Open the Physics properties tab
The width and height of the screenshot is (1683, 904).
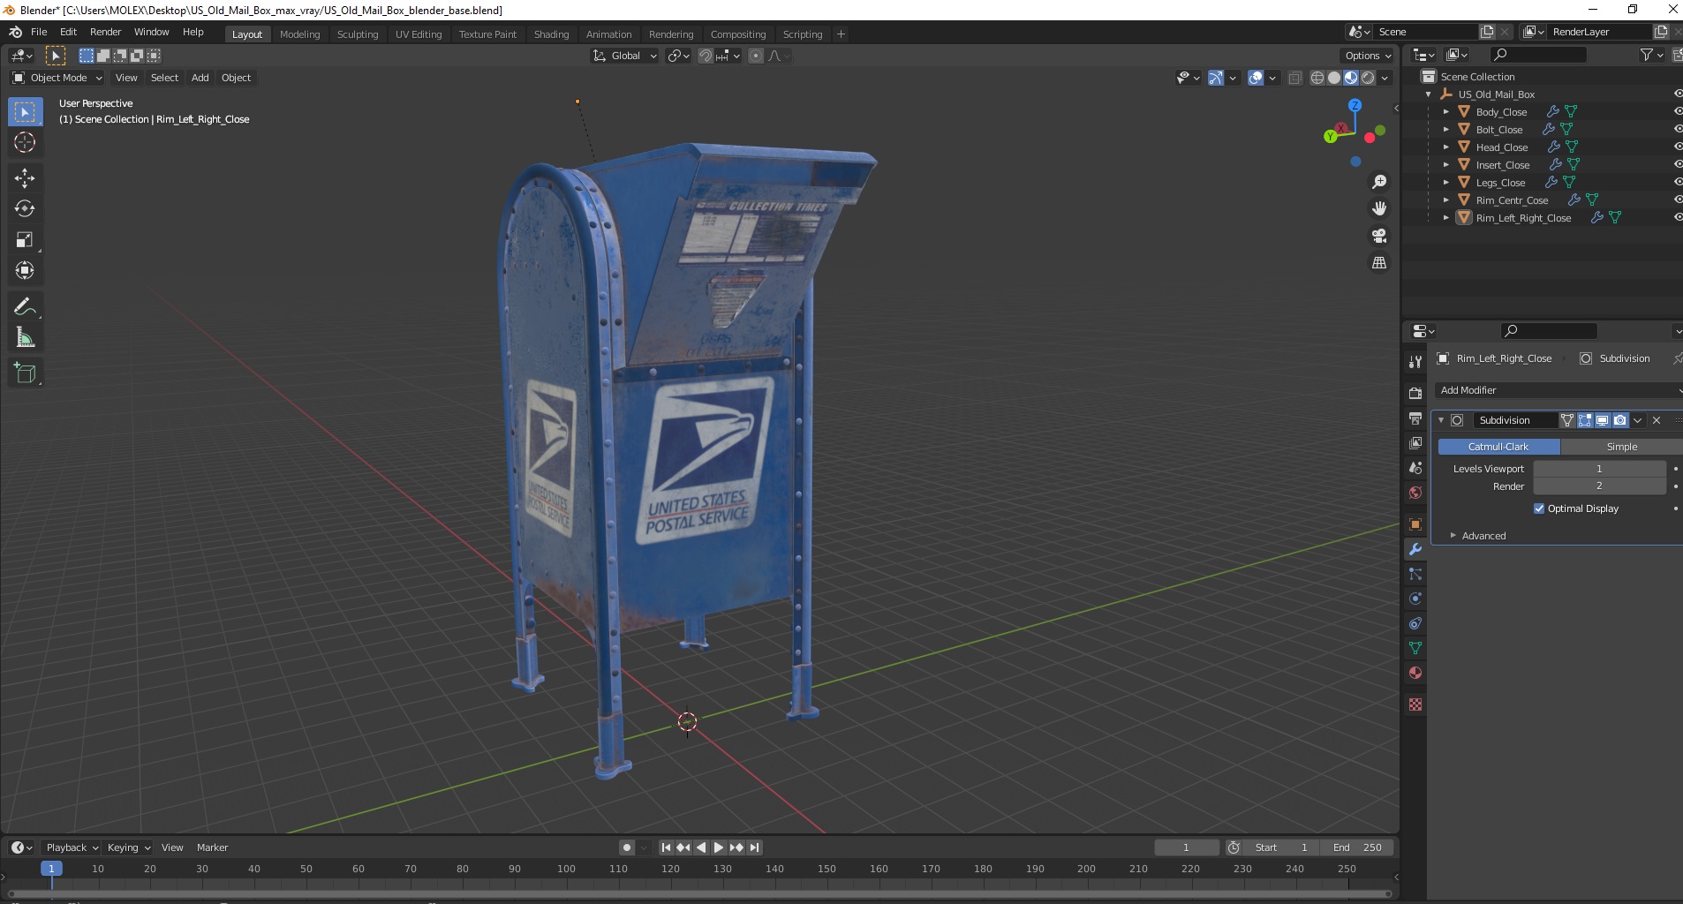pos(1415,599)
